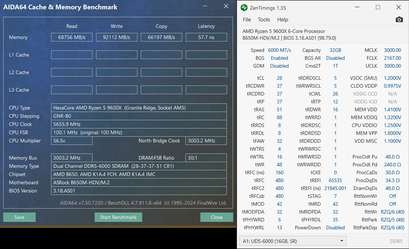Image resolution: width=409 pixels, height=249 pixels.
Task: Open the Help menu in ZenTimings
Action: 283,20
